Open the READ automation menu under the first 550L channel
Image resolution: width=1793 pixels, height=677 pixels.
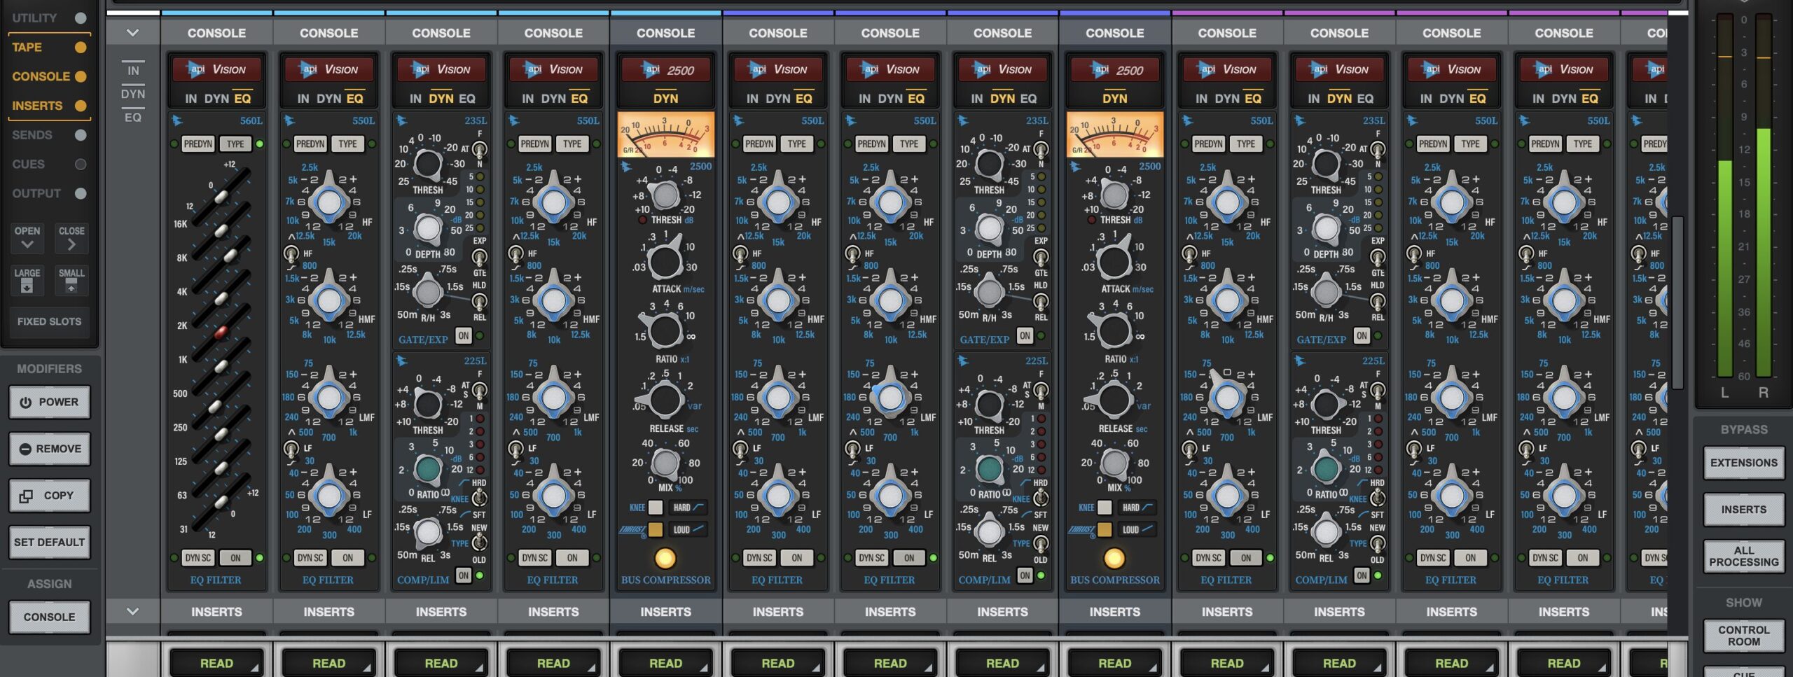[328, 663]
